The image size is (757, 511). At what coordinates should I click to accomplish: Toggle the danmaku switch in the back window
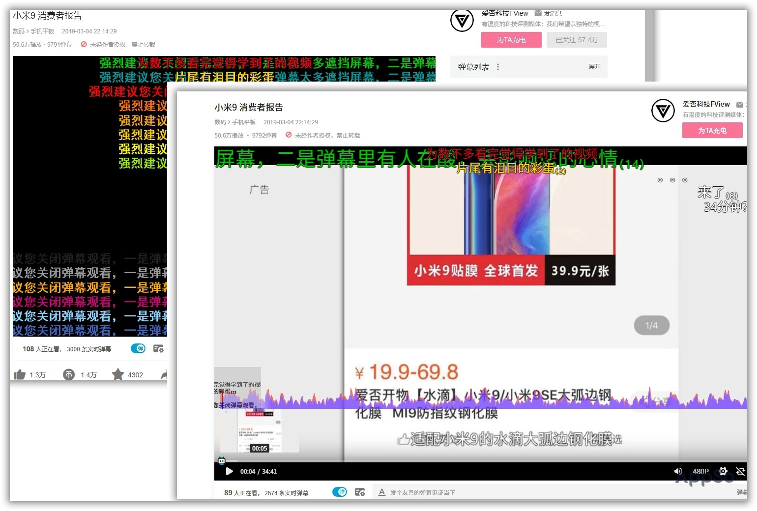[x=138, y=348]
